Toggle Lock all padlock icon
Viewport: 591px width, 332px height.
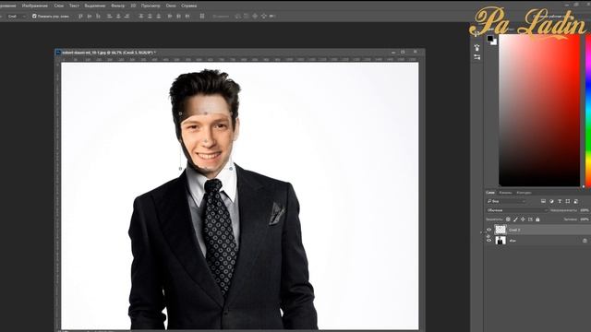(x=537, y=219)
